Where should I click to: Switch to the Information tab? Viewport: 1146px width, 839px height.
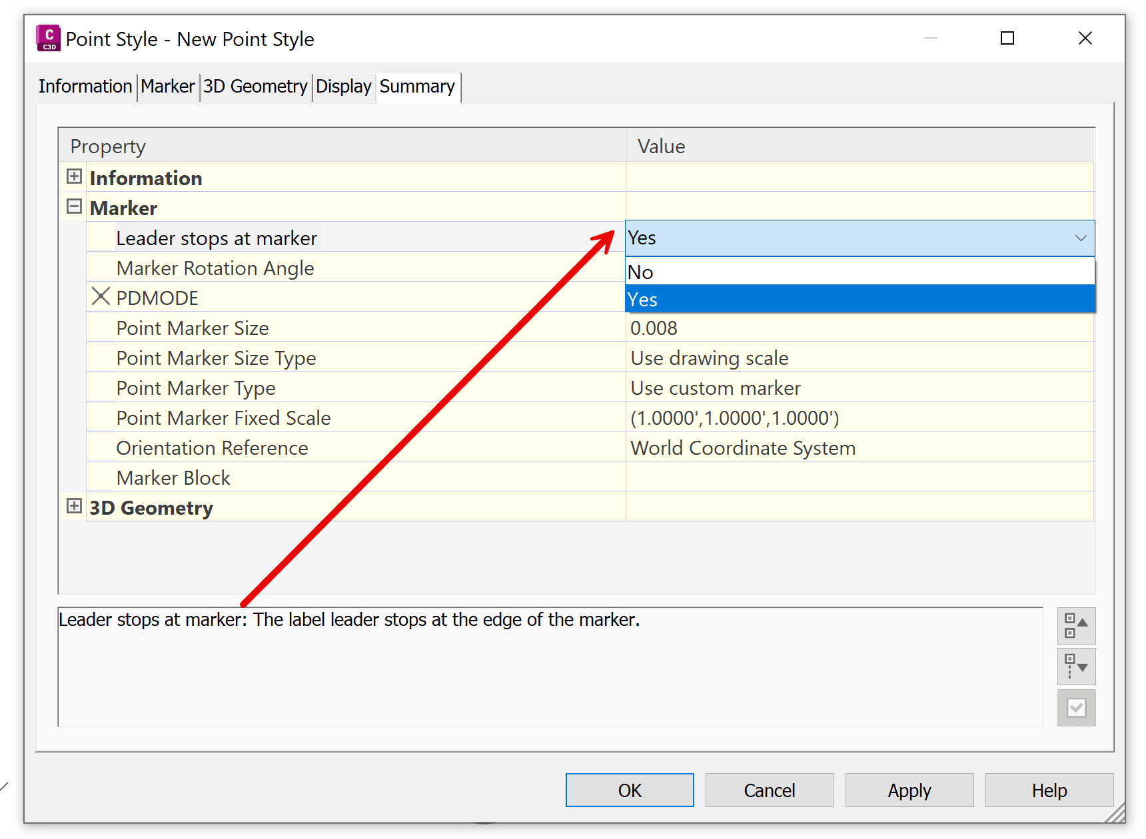pyautogui.click(x=85, y=87)
